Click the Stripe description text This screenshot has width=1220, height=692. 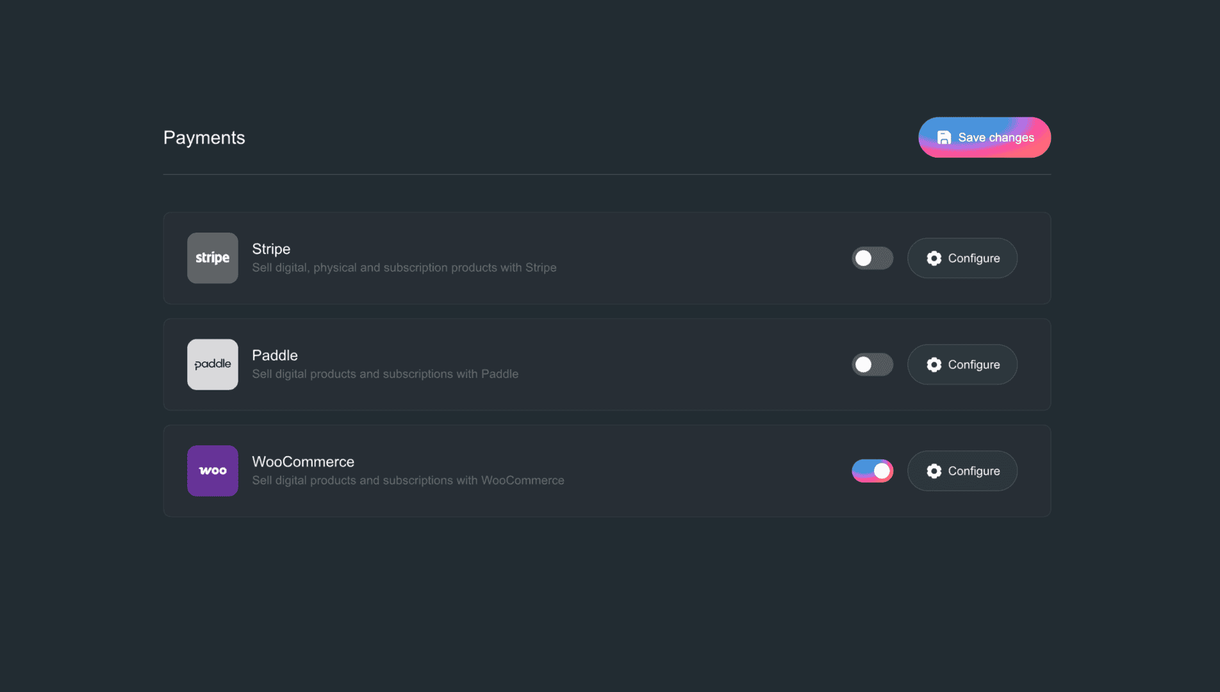click(x=404, y=268)
